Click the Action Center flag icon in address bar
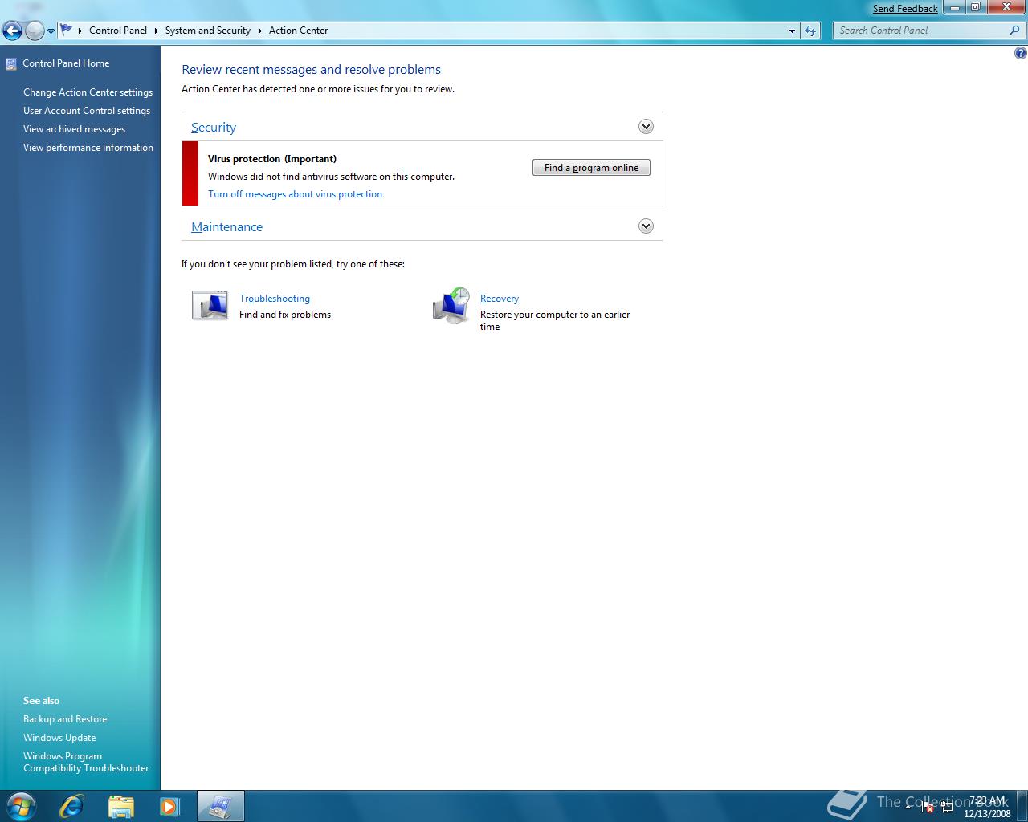Viewport: 1028px width, 822px height. coord(67,30)
